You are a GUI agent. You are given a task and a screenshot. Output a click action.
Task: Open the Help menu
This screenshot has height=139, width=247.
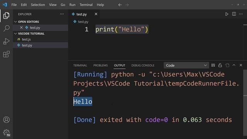[x=100, y=5]
